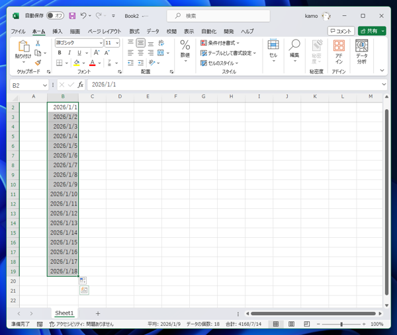Click the Save icon in title bar
397x335 pixels.
(72, 16)
